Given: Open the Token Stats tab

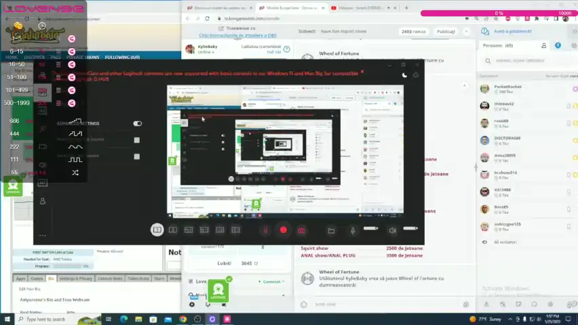Looking at the screenshot, I should coord(138,279).
